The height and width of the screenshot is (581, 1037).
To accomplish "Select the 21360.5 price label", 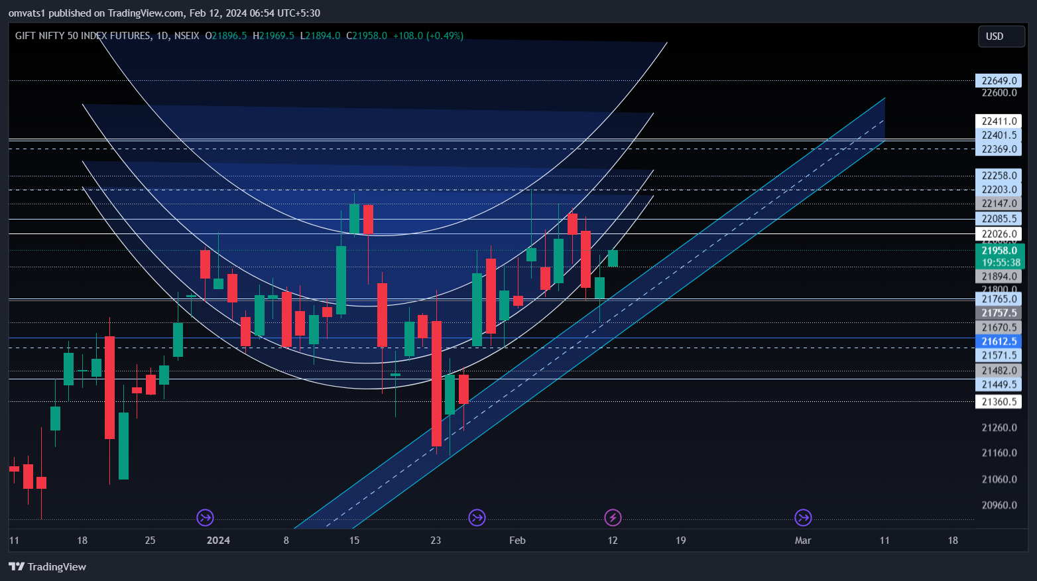I will [999, 402].
